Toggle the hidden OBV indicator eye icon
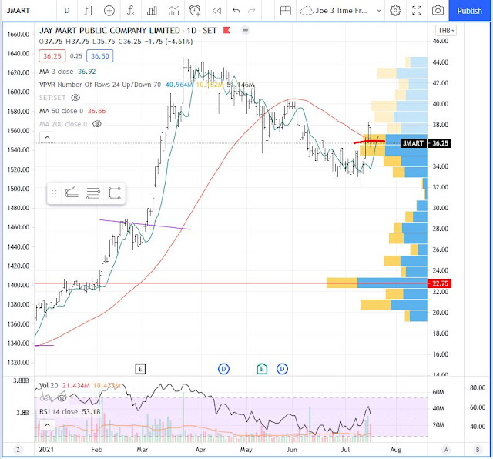 click(x=62, y=399)
